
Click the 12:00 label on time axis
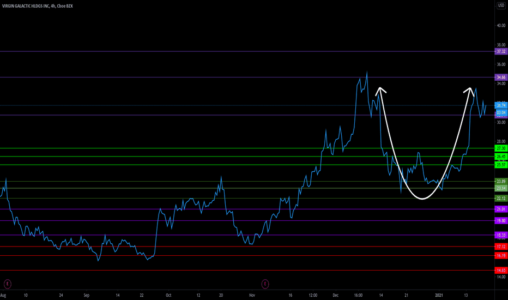pyautogui.click(x=313, y=295)
